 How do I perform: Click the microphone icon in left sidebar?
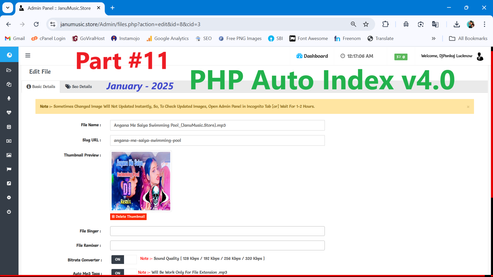tap(9, 98)
